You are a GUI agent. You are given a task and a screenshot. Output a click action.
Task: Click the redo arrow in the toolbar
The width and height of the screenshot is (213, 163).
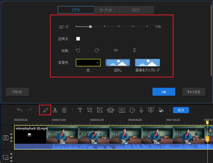(30, 110)
